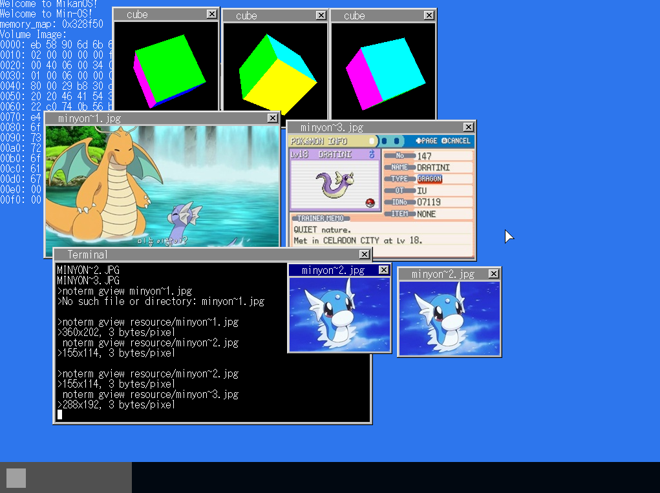Click the PAGE label in the Pokémon info header
The image size is (660, 493).
tap(427, 141)
